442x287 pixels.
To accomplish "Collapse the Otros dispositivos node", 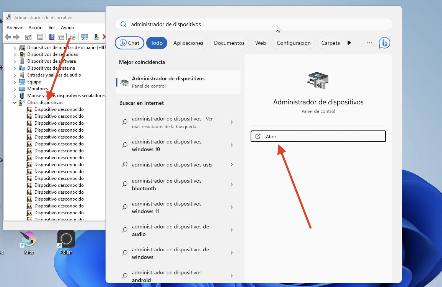I will click(15, 103).
